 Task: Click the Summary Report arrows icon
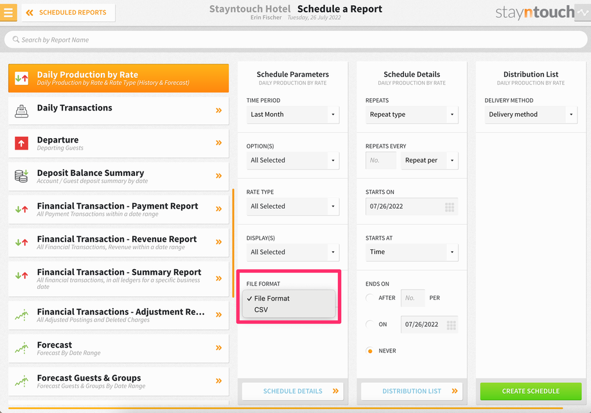coord(21,276)
